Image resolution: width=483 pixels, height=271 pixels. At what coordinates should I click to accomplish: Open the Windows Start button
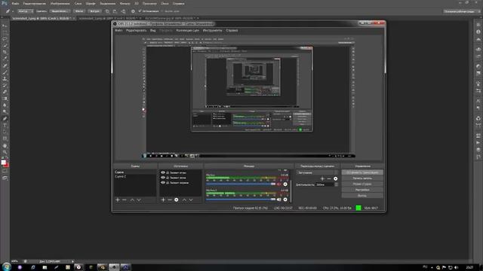click(x=7, y=266)
